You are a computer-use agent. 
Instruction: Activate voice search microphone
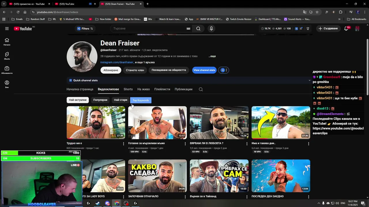(211, 28)
